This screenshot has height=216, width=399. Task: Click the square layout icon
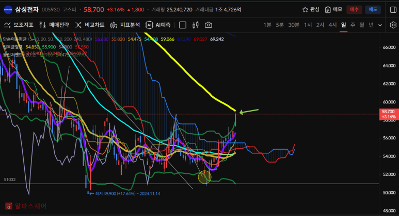pyautogui.click(x=183, y=25)
